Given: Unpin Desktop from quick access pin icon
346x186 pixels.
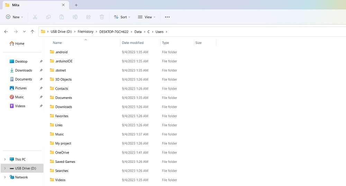Looking at the screenshot, I should tap(41, 62).
